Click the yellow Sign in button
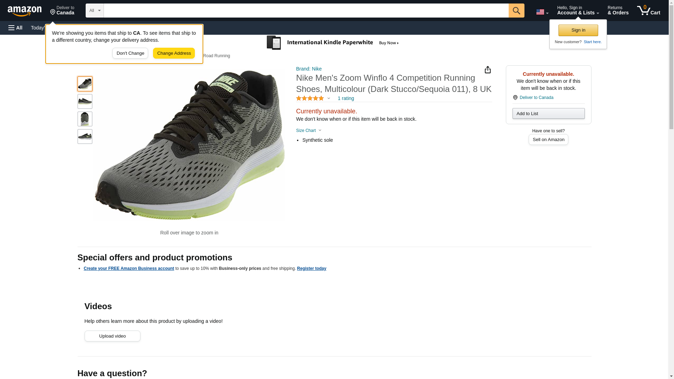This screenshot has width=674, height=379. click(x=578, y=30)
